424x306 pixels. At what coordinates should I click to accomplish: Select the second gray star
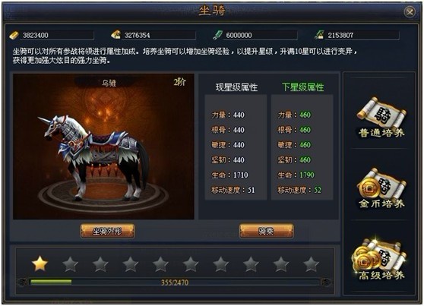70,263
